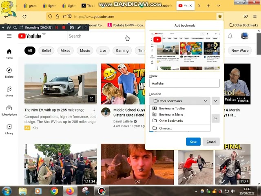This screenshot has height=196, width=261.
Task: Click the volume icon in system tray
Action: (x=233, y=191)
